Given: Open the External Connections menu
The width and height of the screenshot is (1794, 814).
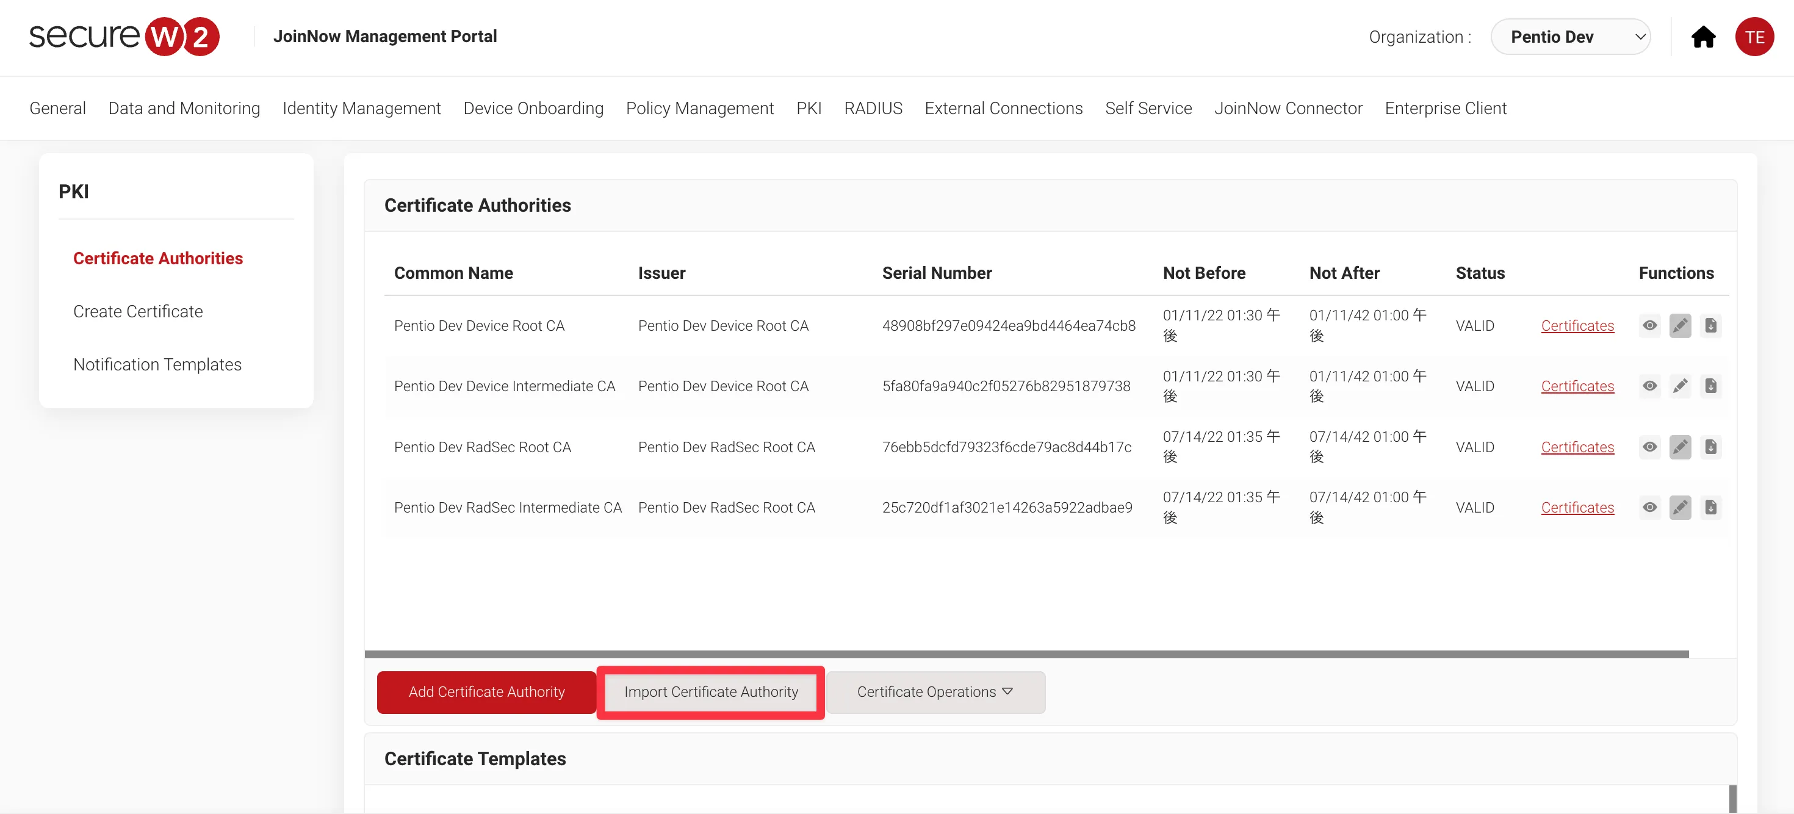Looking at the screenshot, I should point(1003,109).
